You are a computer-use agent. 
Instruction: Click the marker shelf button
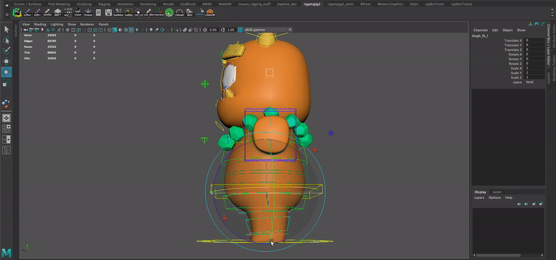[x=159, y=12]
